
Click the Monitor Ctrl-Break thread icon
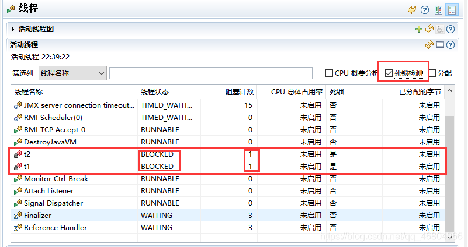(x=18, y=179)
